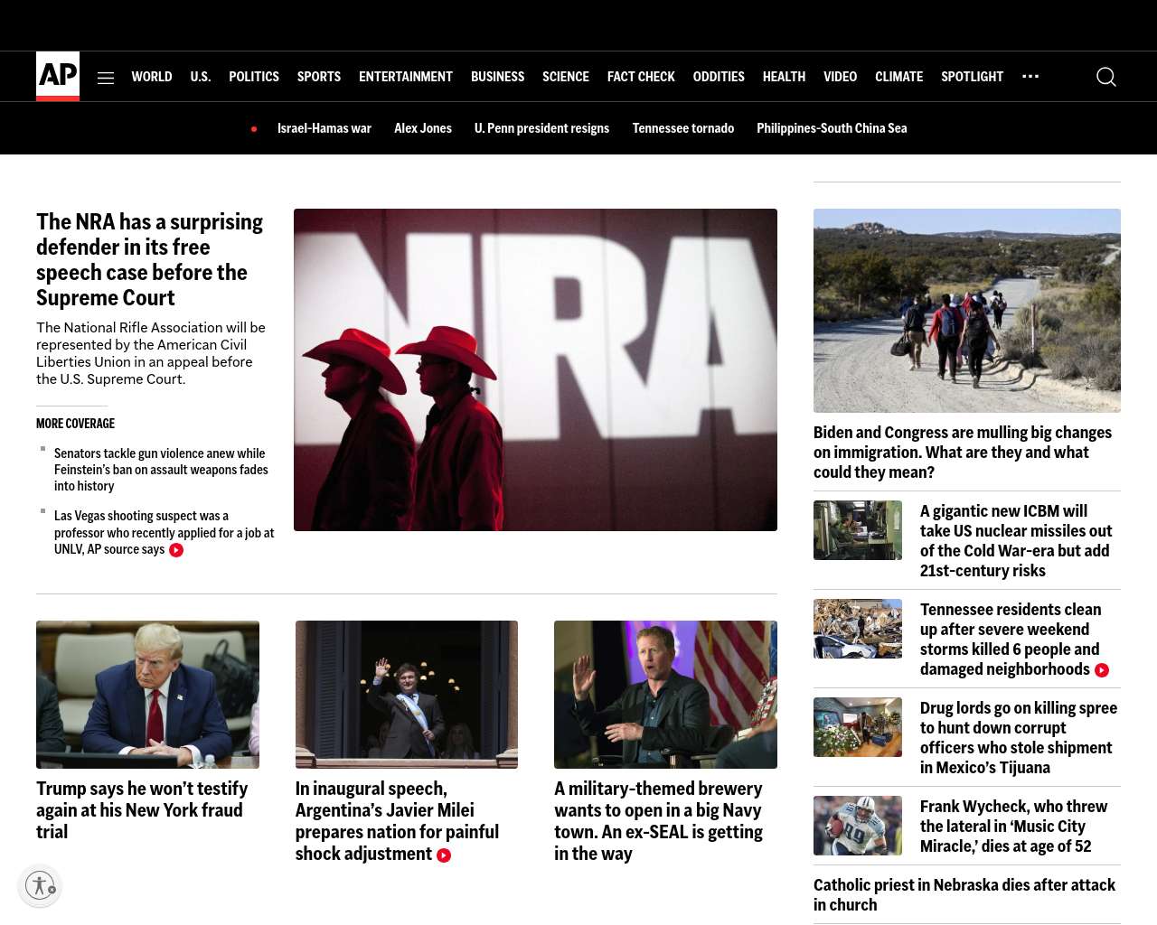Open the Tennessee tornado trending topic
The image size is (1157, 925).
click(x=683, y=128)
